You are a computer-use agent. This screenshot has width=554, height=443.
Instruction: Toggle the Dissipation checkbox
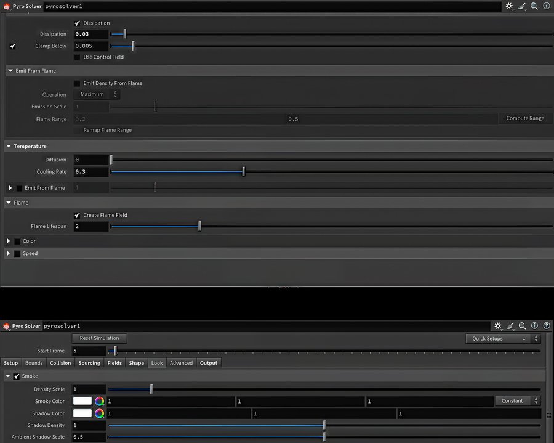pyautogui.click(x=77, y=23)
